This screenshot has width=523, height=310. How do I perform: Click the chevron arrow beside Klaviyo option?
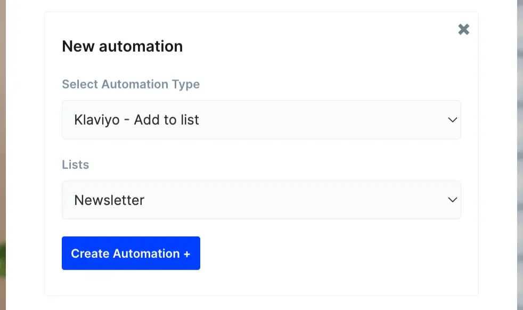(x=452, y=120)
